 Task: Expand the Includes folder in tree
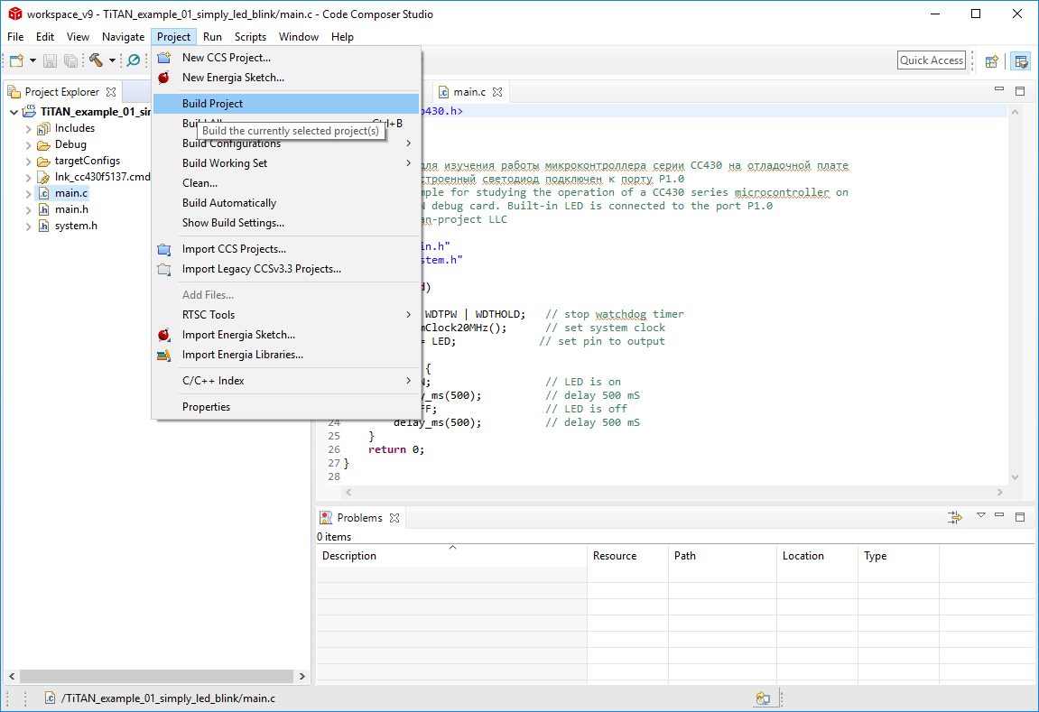pos(29,128)
